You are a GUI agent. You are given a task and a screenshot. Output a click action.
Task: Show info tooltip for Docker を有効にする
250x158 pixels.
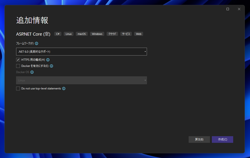point(51,66)
